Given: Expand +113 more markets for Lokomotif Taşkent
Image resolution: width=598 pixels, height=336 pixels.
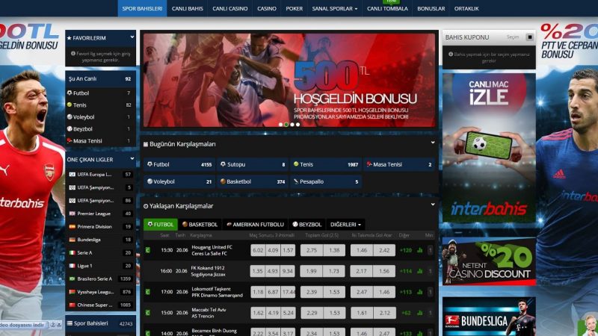Looking at the screenshot, I should 406,292.
